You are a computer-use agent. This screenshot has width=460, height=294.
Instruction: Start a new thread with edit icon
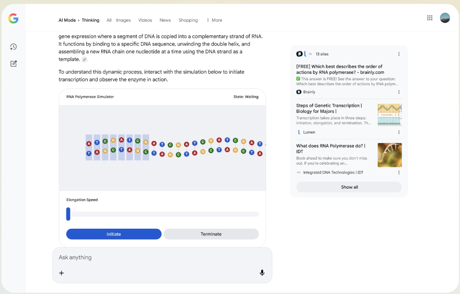coord(13,64)
